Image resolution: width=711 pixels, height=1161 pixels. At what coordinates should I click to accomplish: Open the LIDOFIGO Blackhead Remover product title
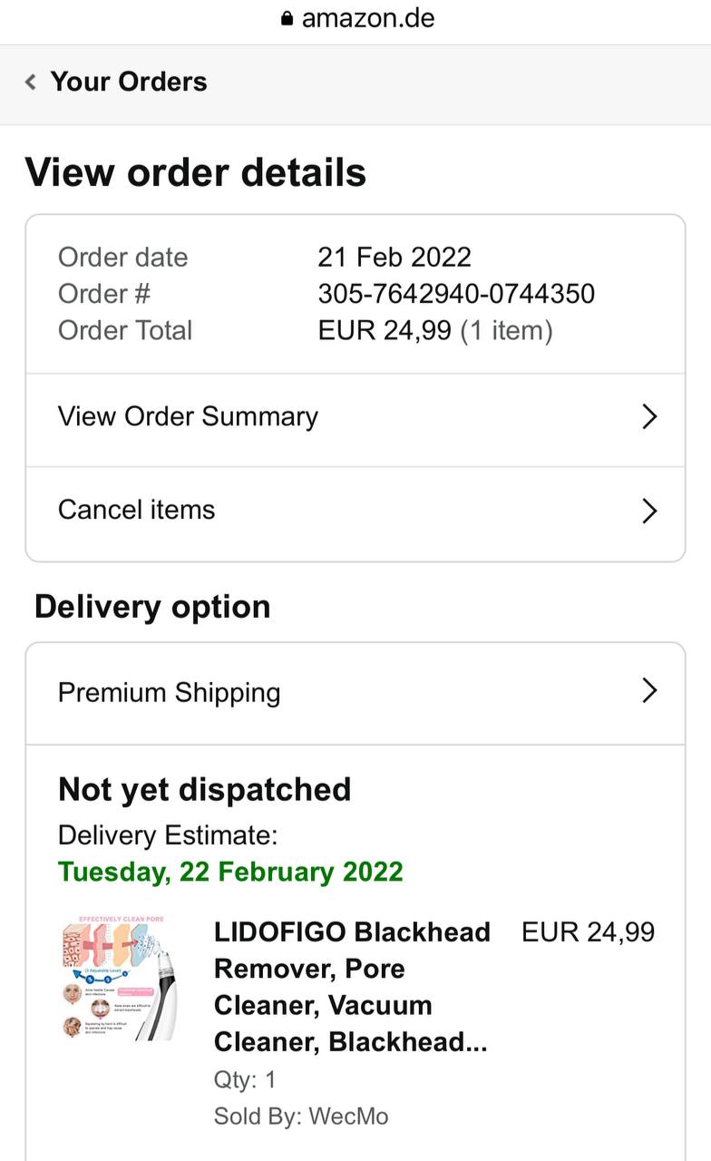[x=352, y=987]
